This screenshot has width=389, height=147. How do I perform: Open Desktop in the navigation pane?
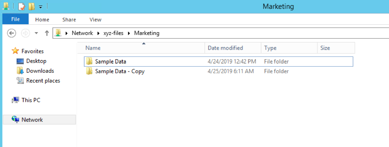click(x=36, y=61)
